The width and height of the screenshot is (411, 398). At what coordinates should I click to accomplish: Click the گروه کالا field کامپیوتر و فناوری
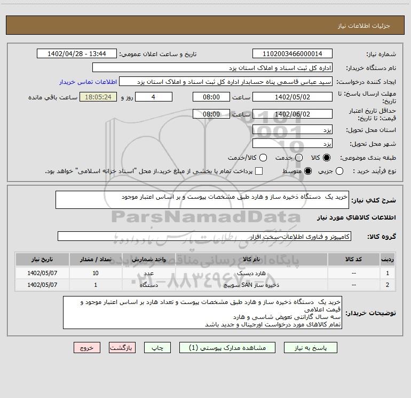204,236
